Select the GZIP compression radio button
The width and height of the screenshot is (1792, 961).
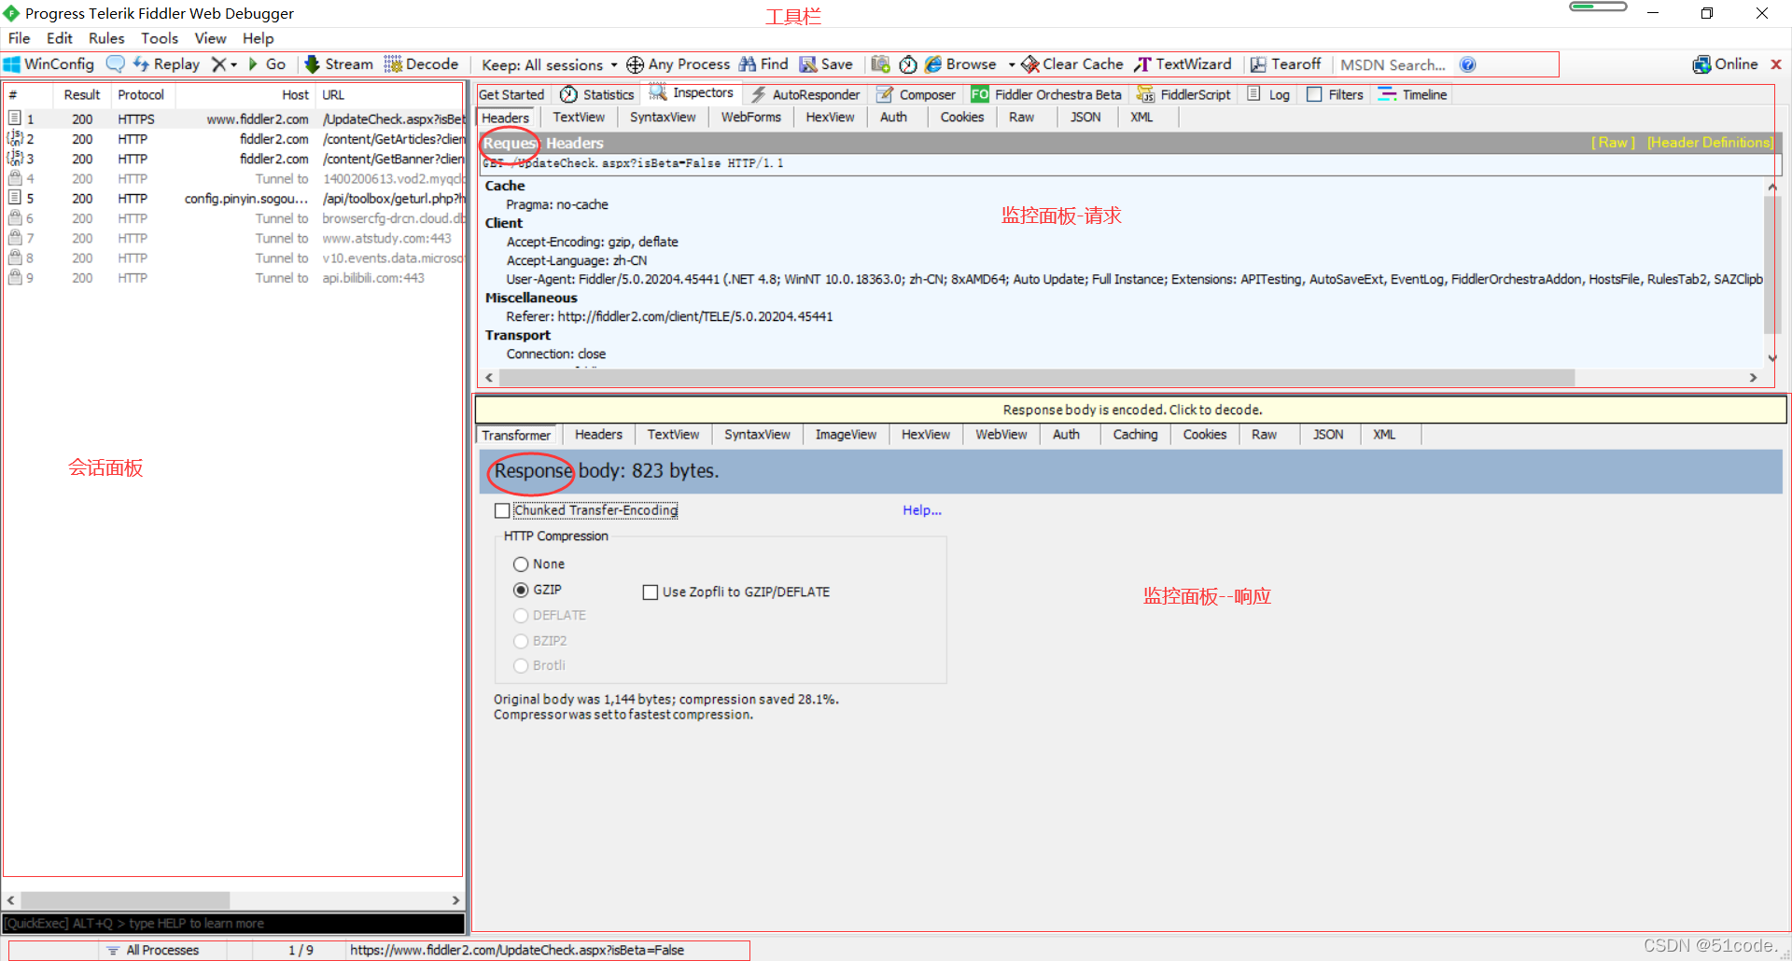pos(521,590)
